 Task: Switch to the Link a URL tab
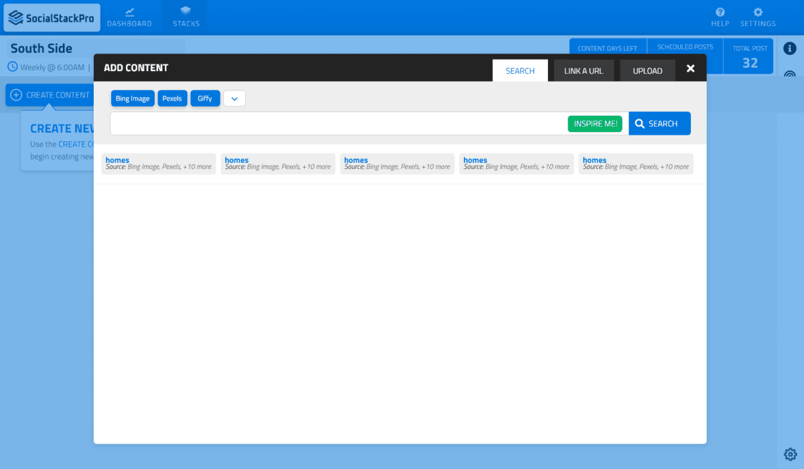pyautogui.click(x=584, y=70)
